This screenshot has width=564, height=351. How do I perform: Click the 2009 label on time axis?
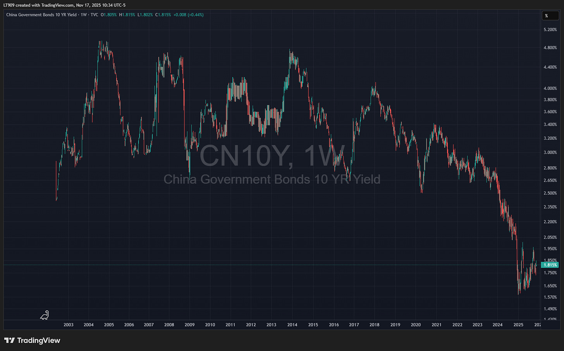pyautogui.click(x=189, y=325)
